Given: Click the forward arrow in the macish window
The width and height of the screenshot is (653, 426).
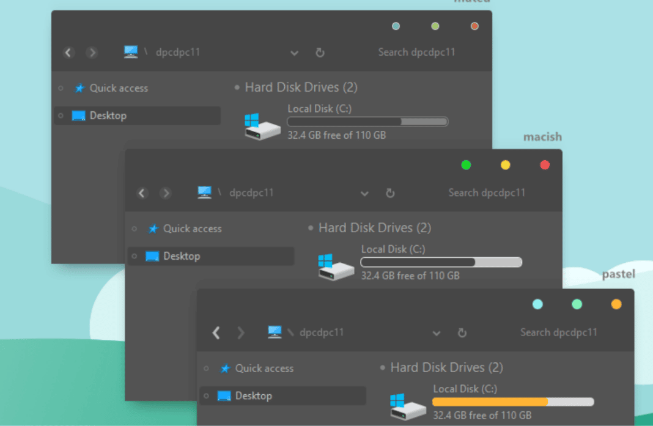Looking at the screenshot, I should click(x=166, y=193).
